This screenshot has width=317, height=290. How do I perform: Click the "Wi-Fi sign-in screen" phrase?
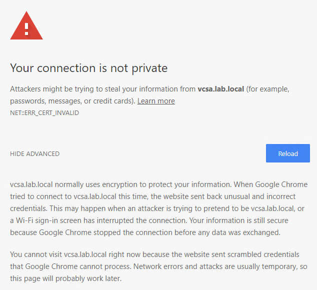click(50, 220)
